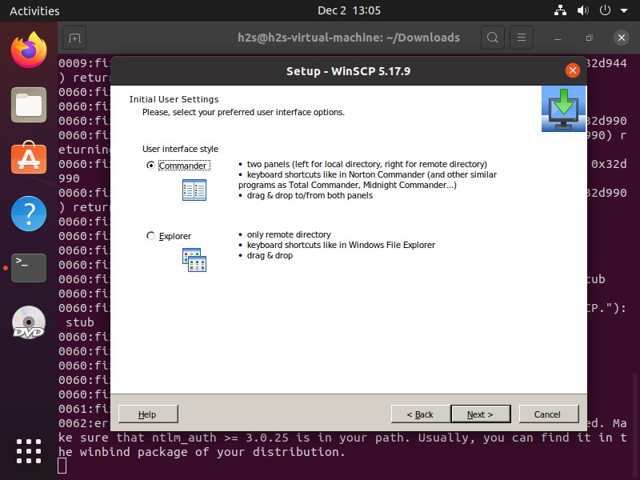Screen dimensions: 640x480
Task: Click the network status icon
Action: coord(561,10)
